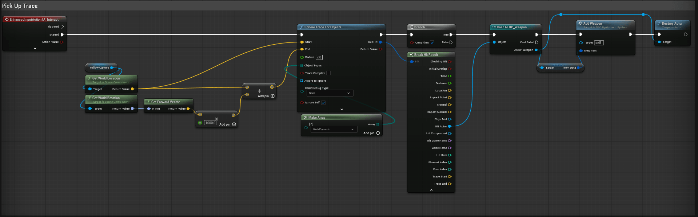Click the Cast To BP_Weapon Object pin

click(x=494, y=42)
